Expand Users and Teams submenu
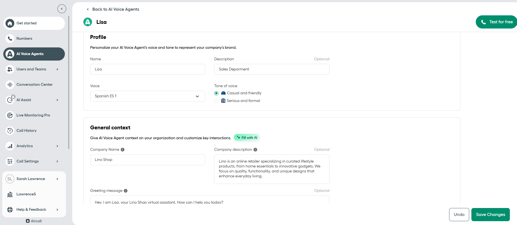 pyautogui.click(x=57, y=69)
